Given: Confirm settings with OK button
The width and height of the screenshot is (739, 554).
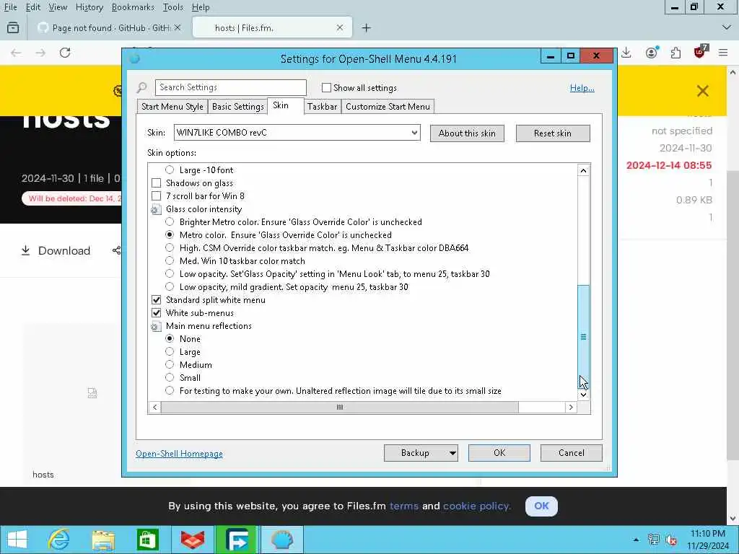Looking at the screenshot, I should (499, 453).
